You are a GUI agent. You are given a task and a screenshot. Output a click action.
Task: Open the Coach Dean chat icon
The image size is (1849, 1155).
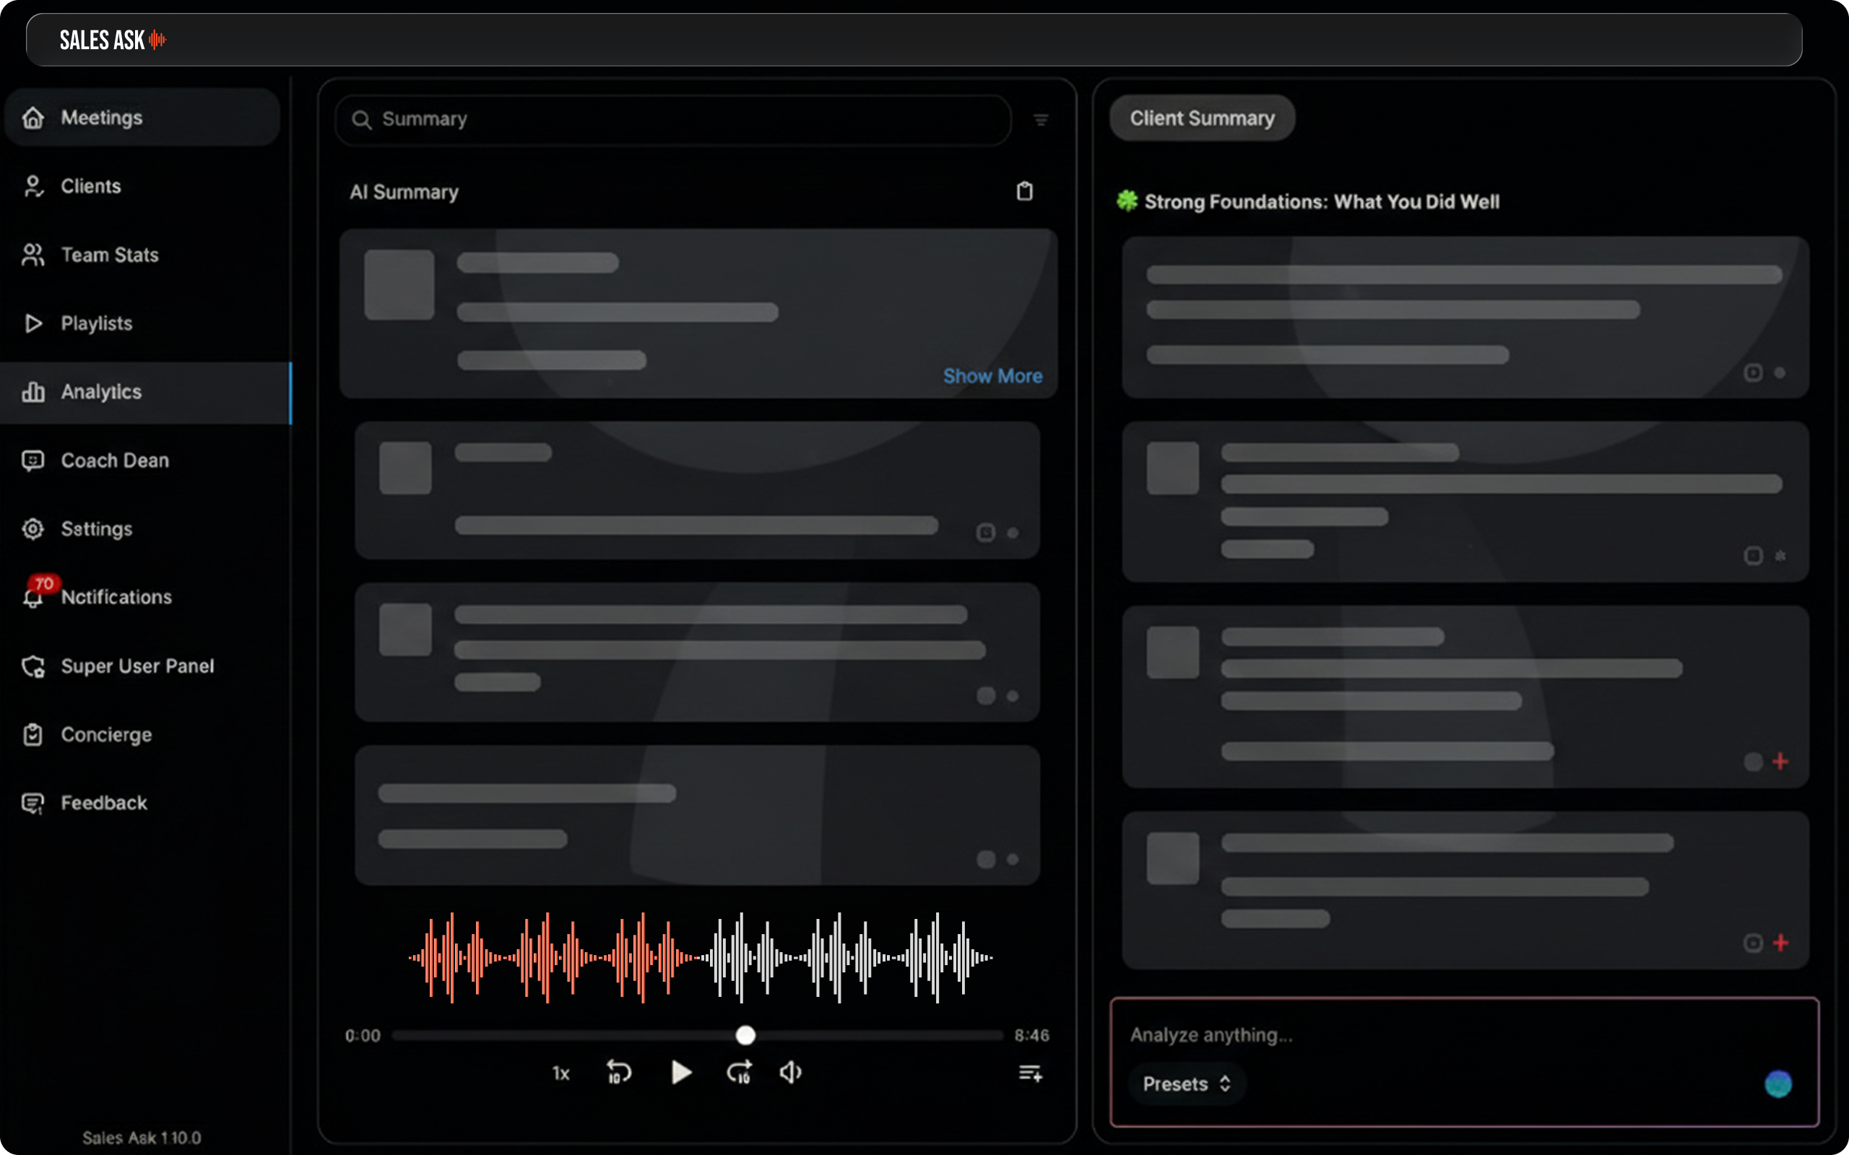click(33, 461)
